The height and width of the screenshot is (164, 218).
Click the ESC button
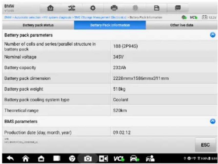pos(205,145)
